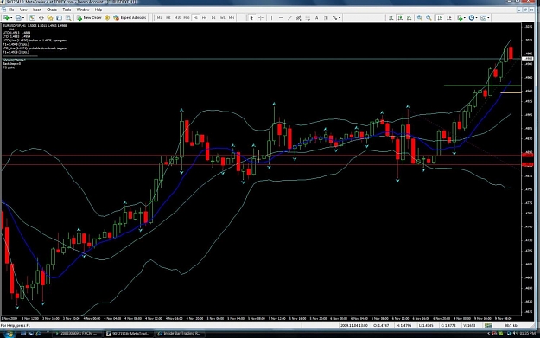The width and height of the screenshot is (540, 338).
Task: Click the connection status bars icon
Action: tap(488, 325)
